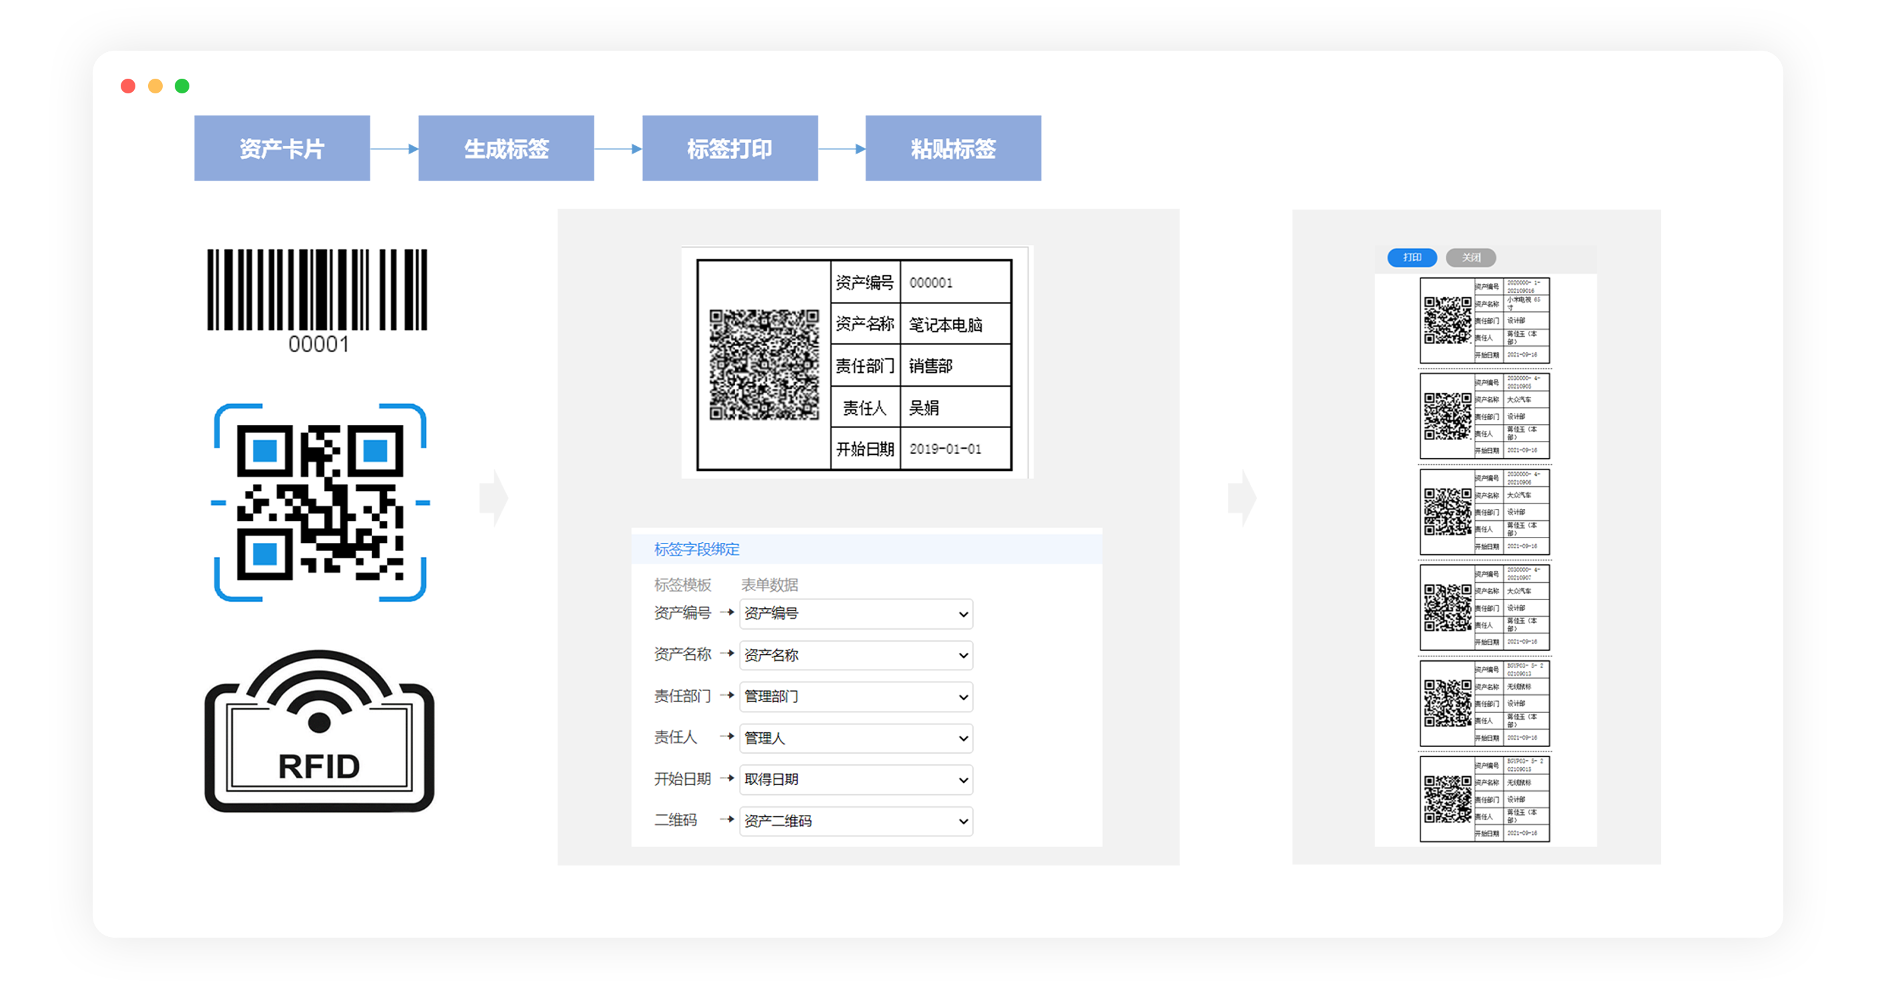Select the blue-framed QR code scan icon
This screenshot has height=993, width=1878.
tap(320, 502)
